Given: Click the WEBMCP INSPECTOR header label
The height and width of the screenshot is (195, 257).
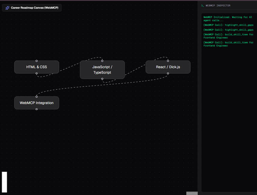Looking at the screenshot, I should click(x=218, y=5).
